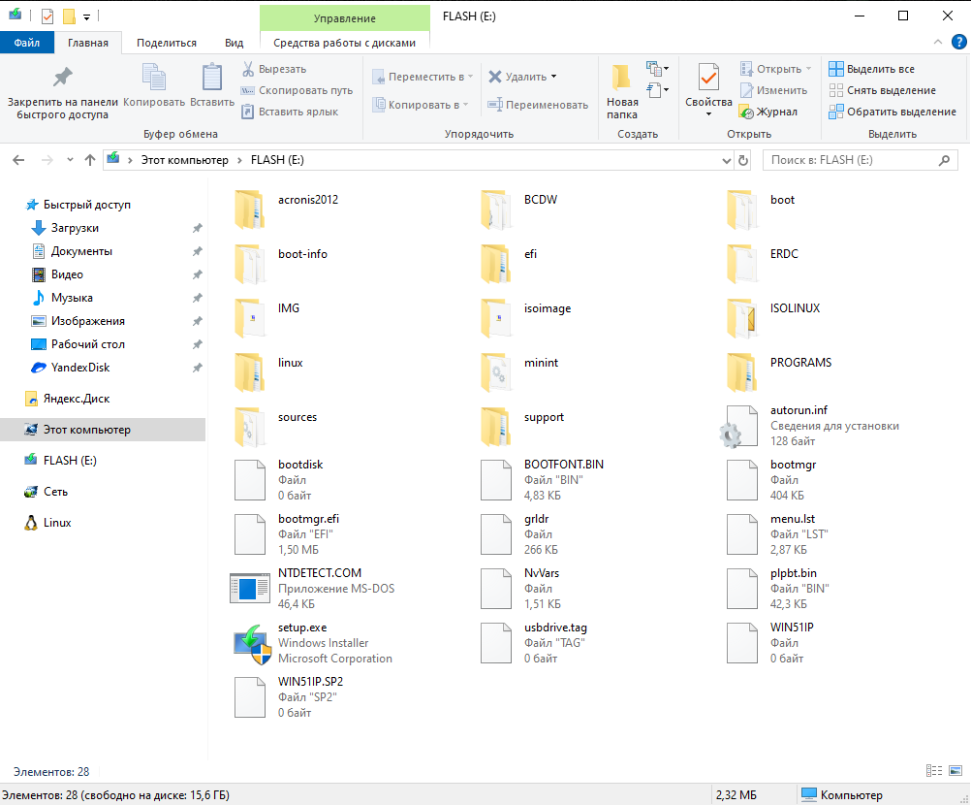Image resolution: width=971 pixels, height=805 pixels.
Task: Open the Файл menu
Action: coord(27,43)
